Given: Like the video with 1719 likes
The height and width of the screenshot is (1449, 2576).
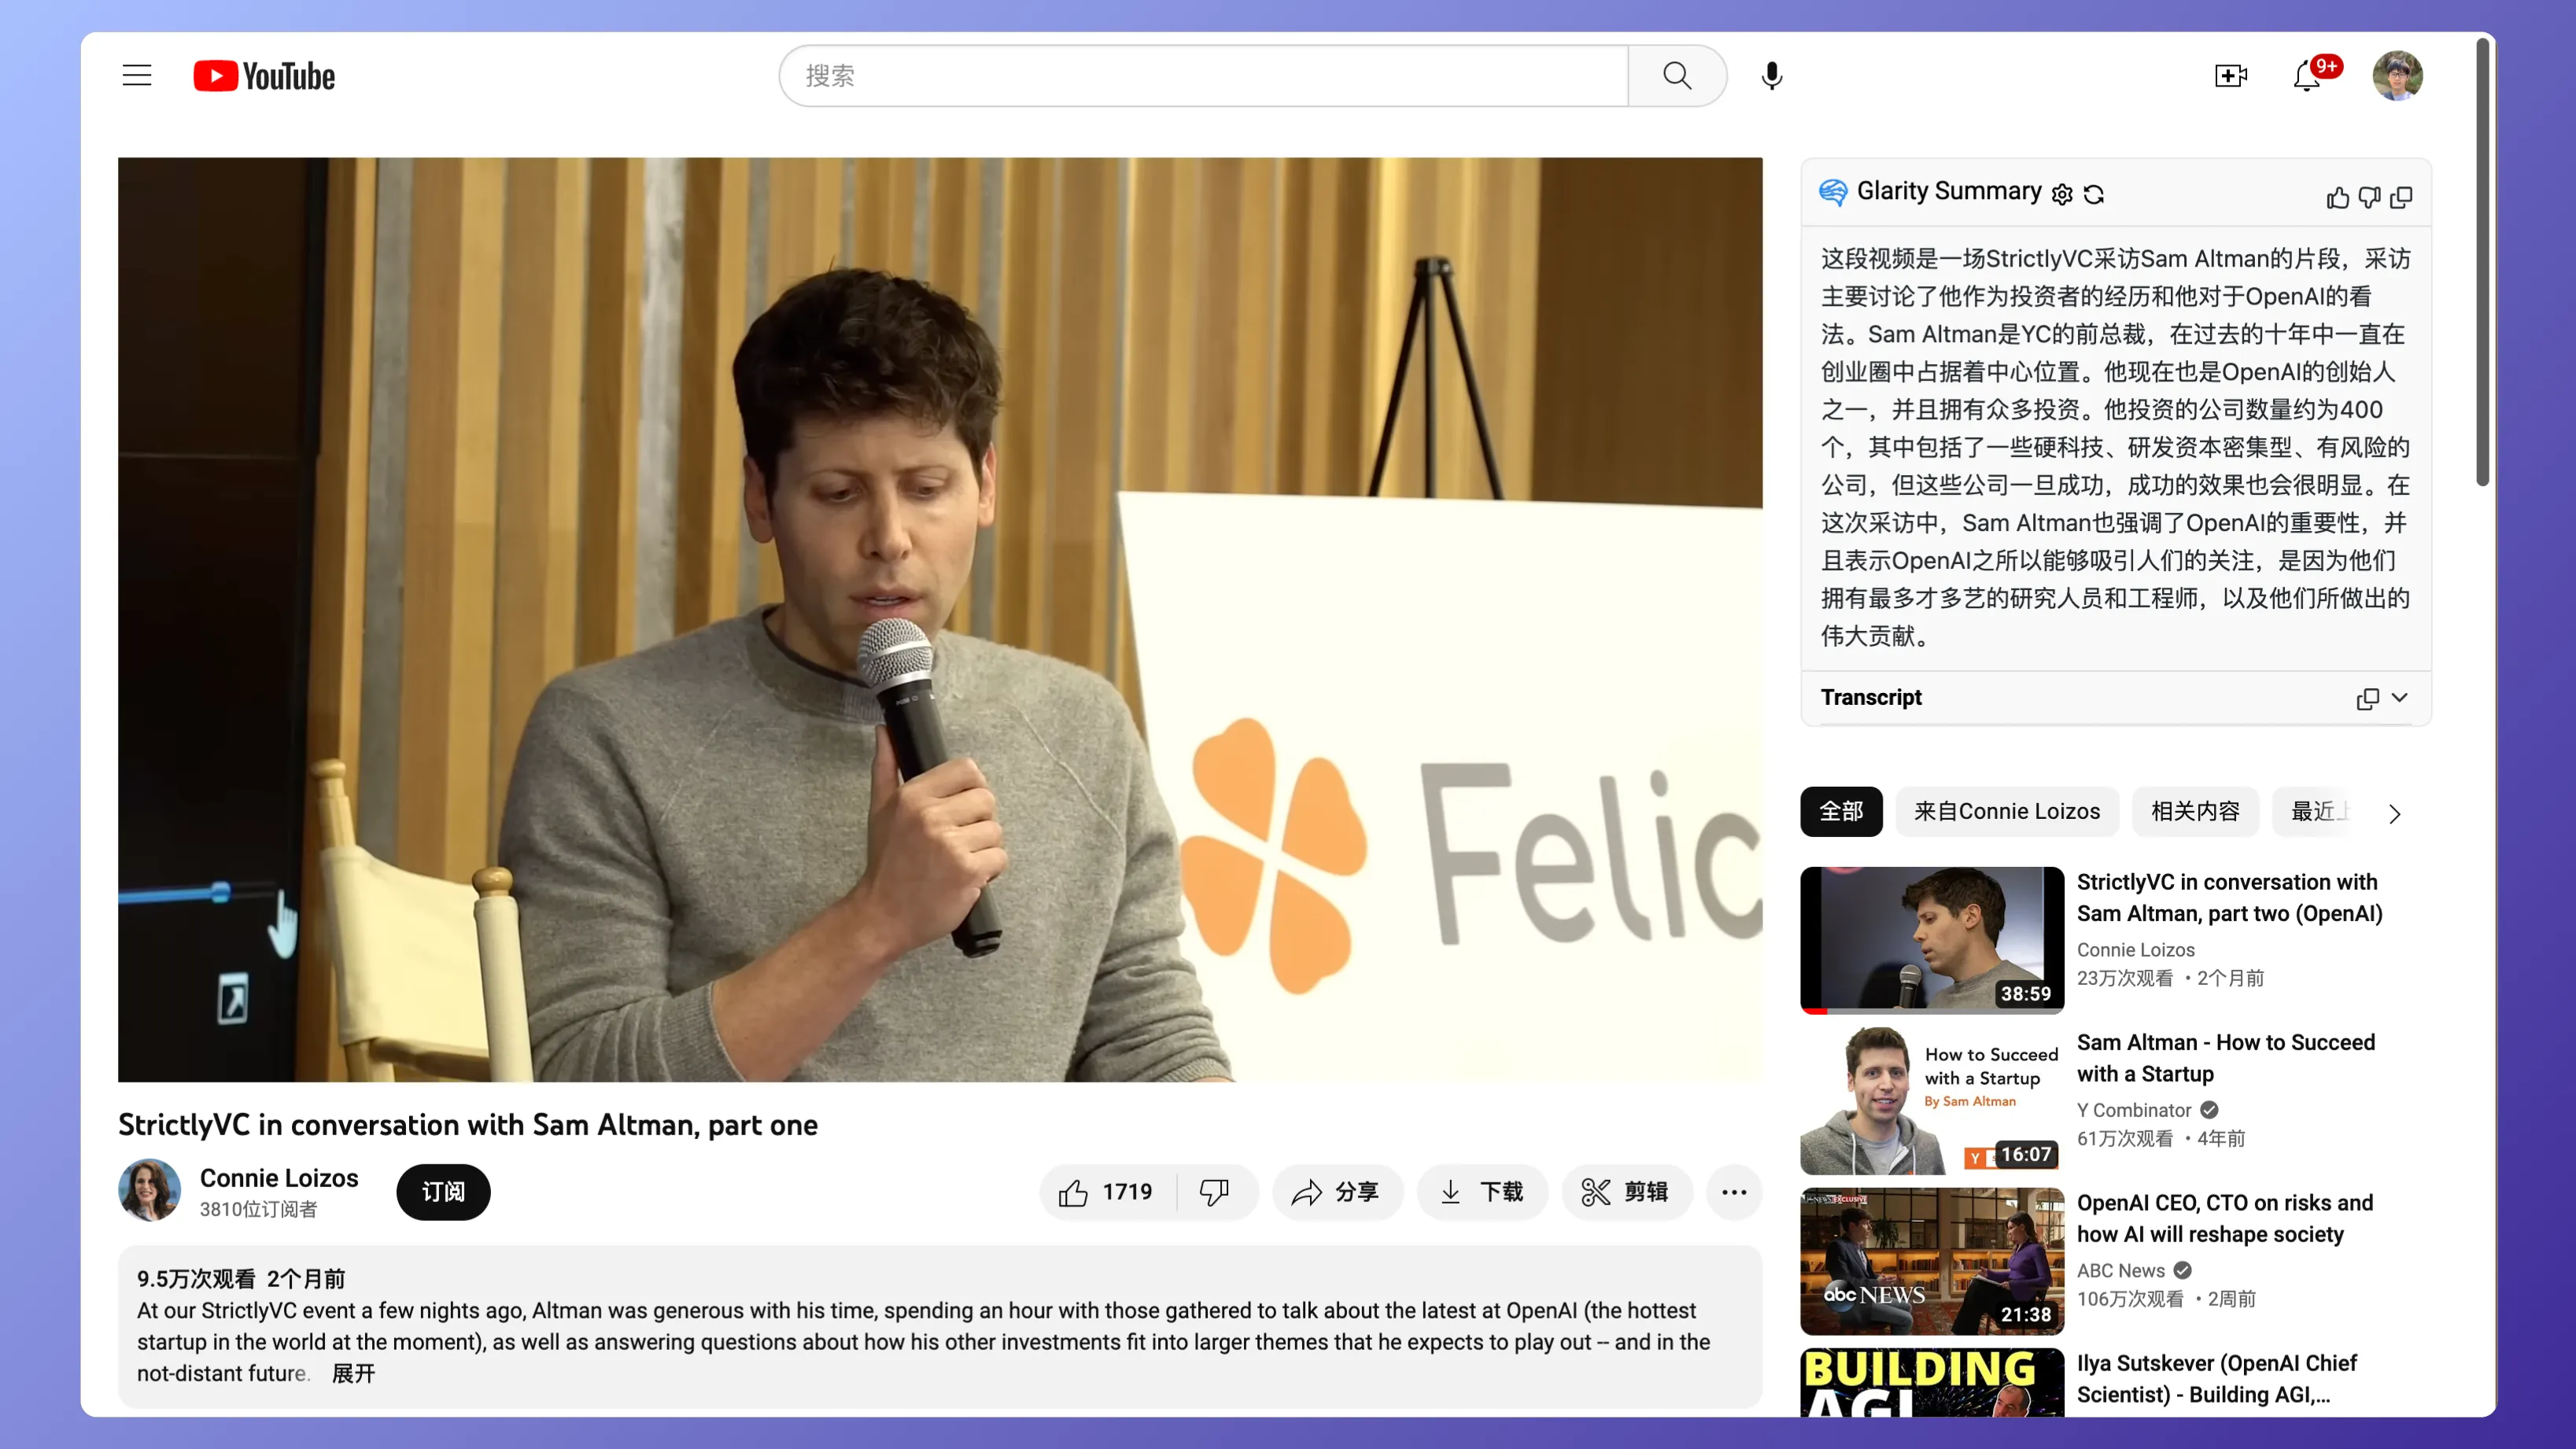Looking at the screenshot, I should [1108, 1192].
